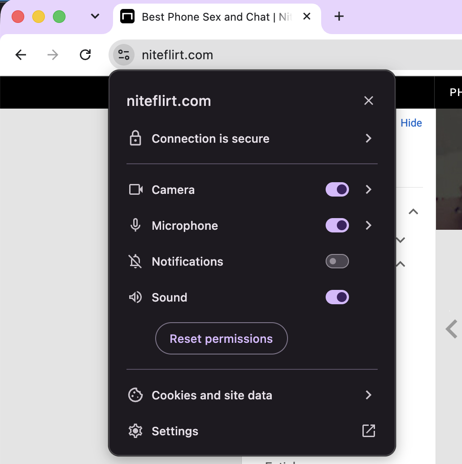Screen dimensions: 462x464
Task: Expand Microphone permission details chevron
Action: (368, 225)
